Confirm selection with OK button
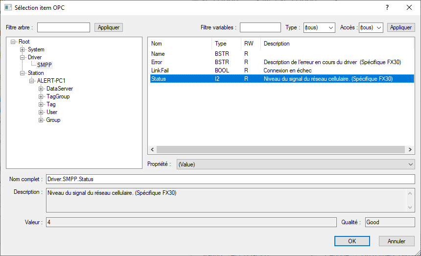Screen dimensions: 421x256 click(x=351, y=241)
